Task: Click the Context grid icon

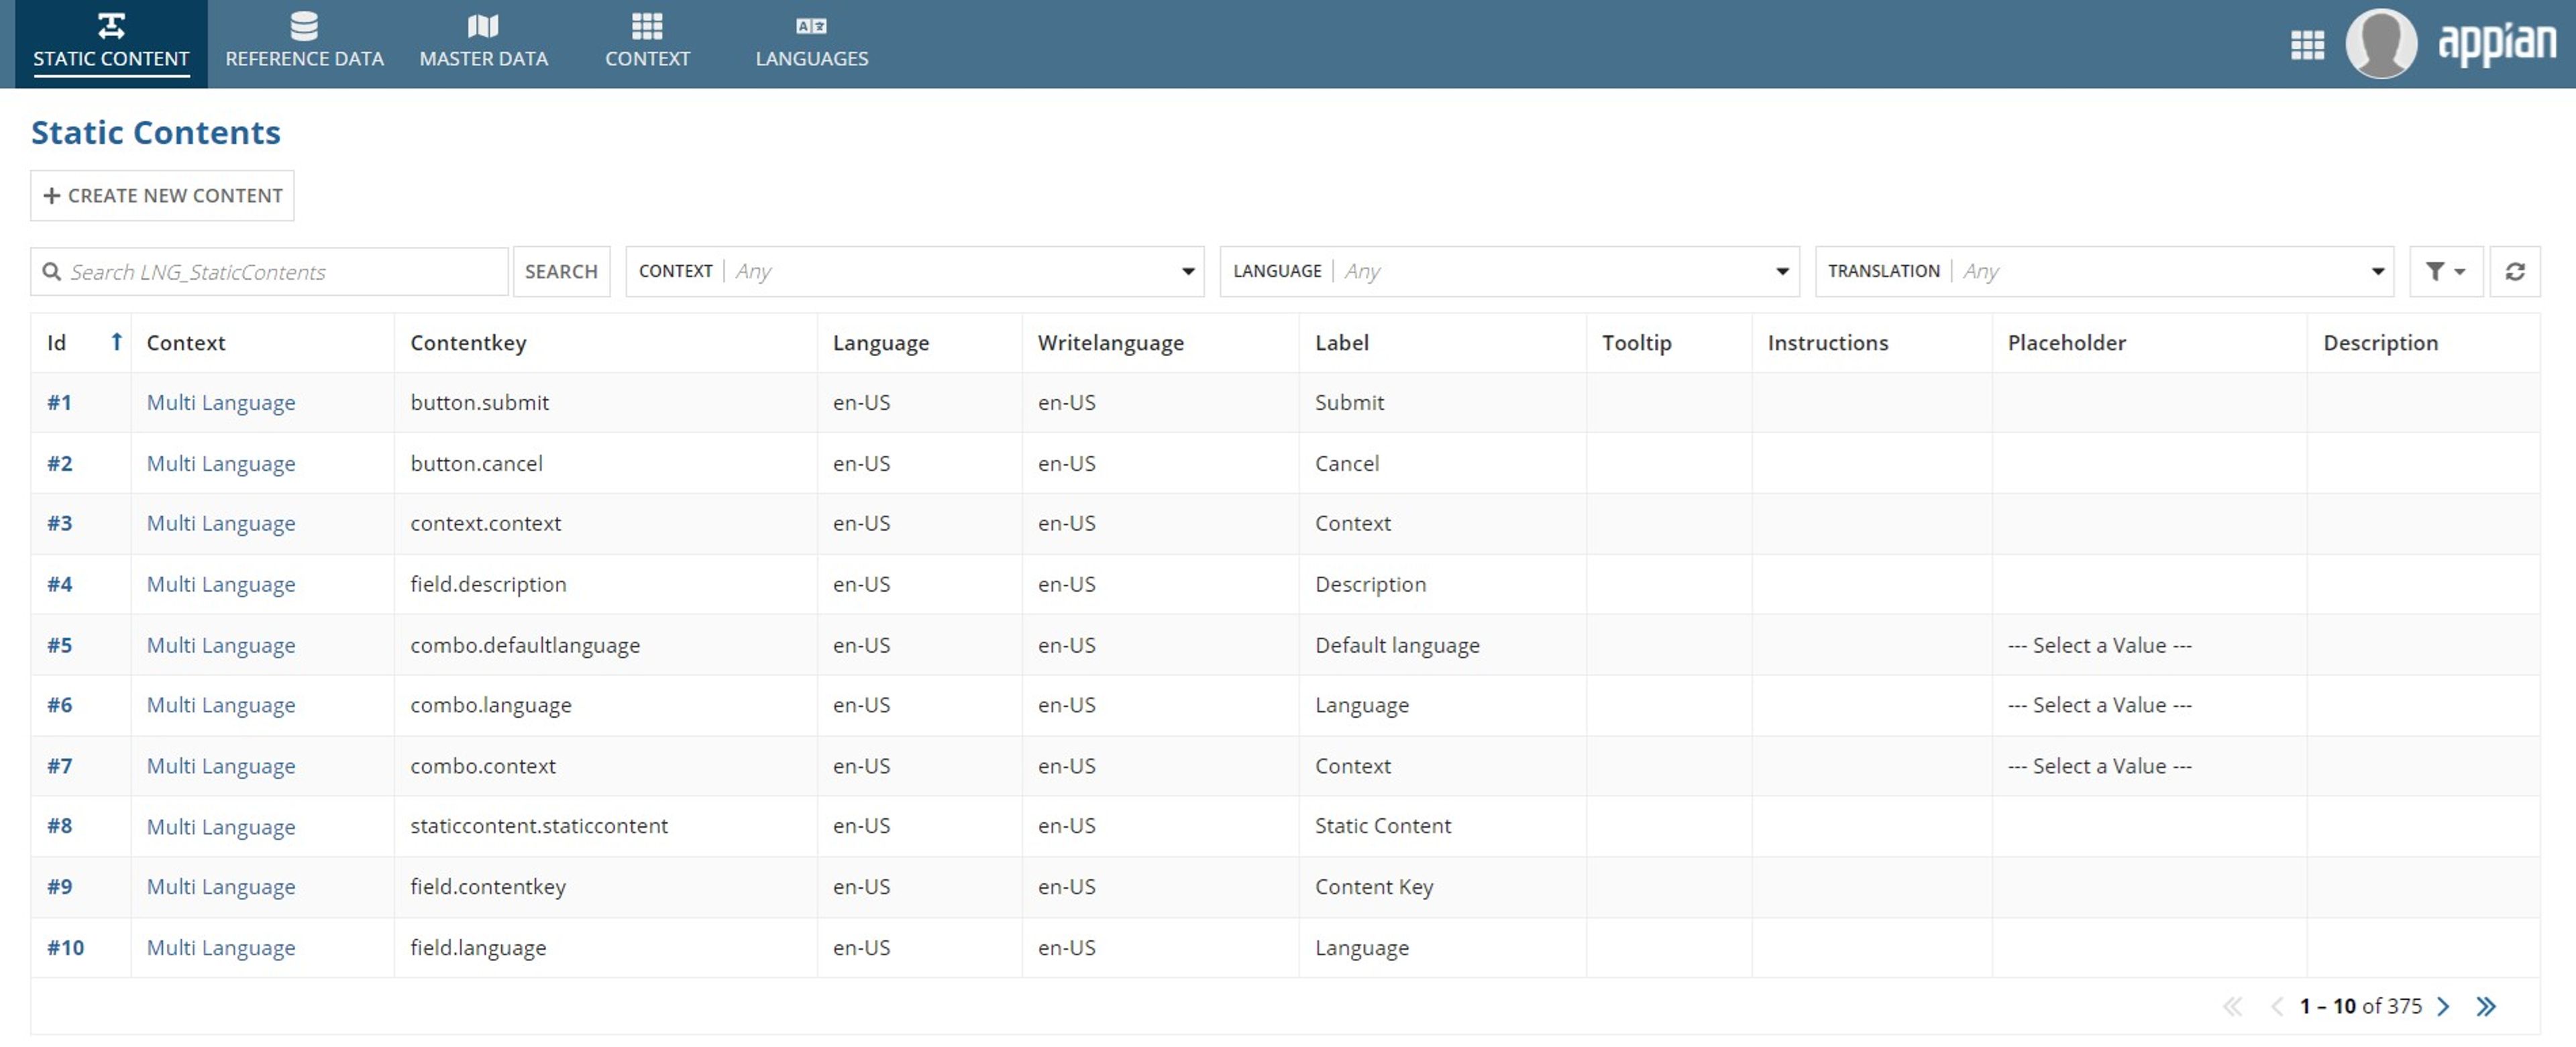Action: (647, 26)
